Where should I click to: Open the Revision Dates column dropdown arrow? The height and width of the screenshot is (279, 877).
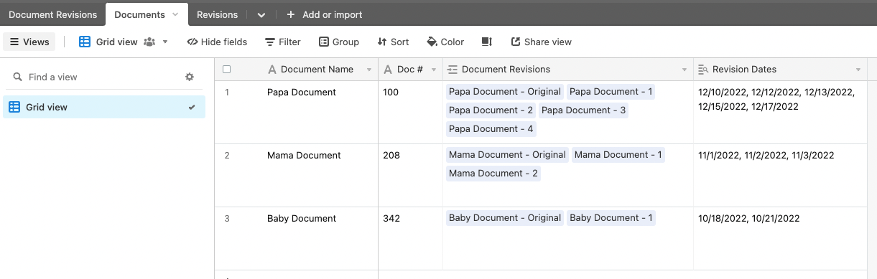[858, 70]
